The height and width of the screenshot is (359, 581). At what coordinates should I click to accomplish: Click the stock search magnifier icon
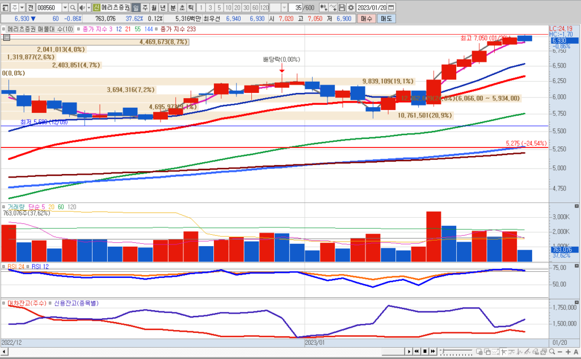(73, 8)
